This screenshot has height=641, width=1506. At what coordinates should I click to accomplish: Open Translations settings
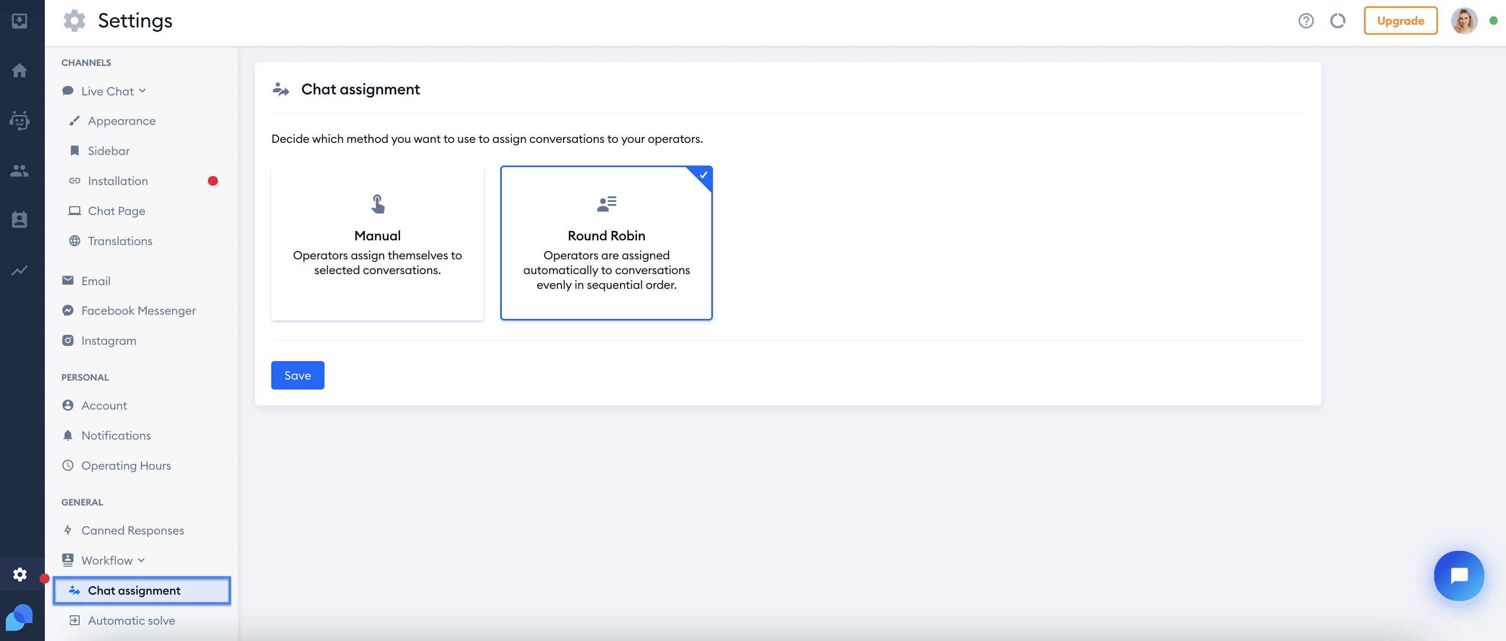(x=120, y=241)
